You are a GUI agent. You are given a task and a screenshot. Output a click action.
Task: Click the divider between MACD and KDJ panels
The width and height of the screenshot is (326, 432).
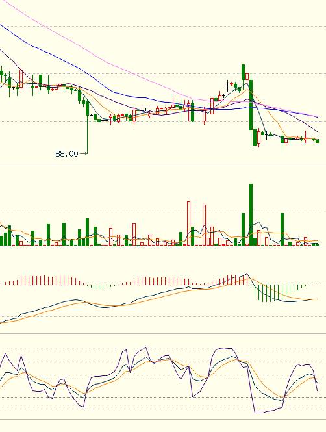pos(163,334)
